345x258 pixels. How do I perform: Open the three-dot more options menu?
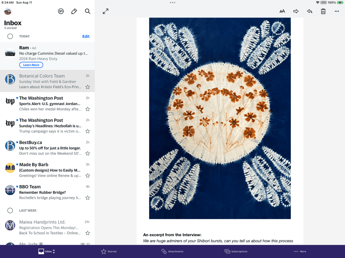click(x=337, y=11)
